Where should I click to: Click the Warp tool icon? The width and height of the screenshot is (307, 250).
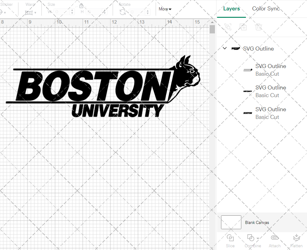click(29, 12)
